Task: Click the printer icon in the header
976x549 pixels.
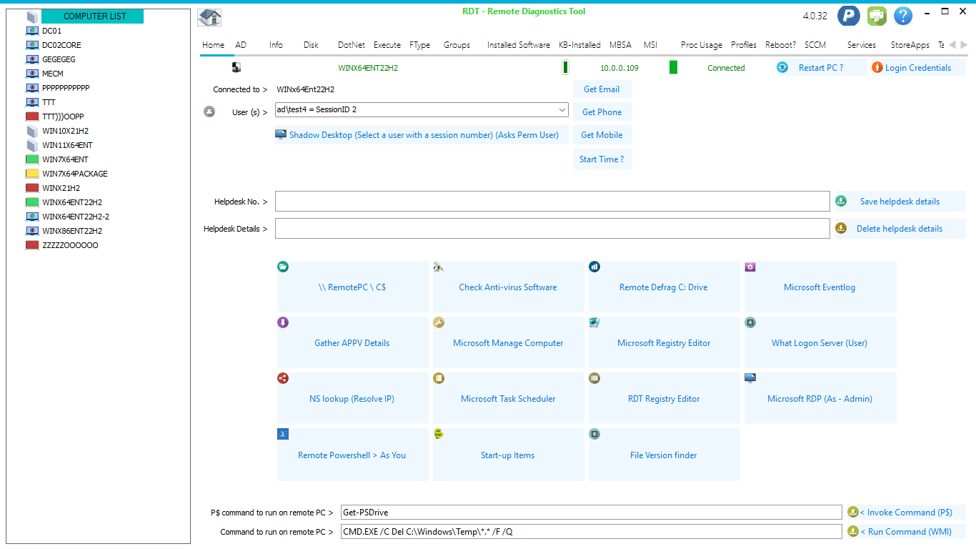Action: (877, 16)
